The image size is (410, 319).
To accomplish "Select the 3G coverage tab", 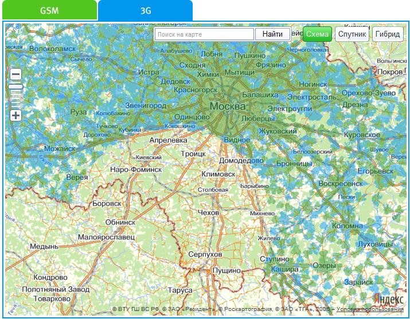I will click(x=145, y=10).
